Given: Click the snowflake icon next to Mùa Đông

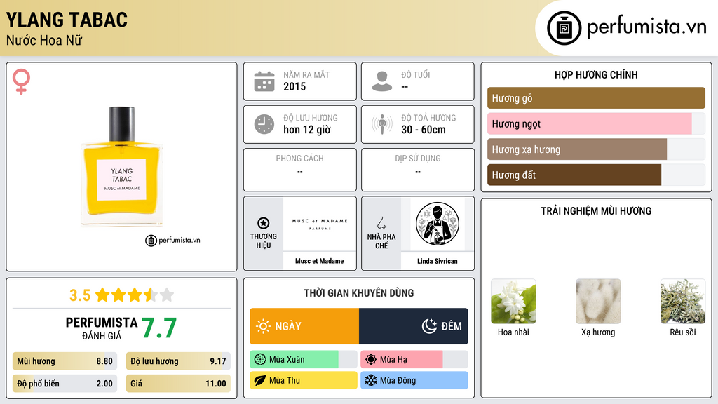Looking at the screenshot, I should (371, 380).
